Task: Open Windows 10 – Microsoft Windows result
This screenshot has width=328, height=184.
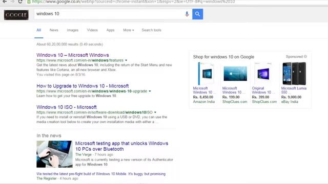Action: pos(73,55)
